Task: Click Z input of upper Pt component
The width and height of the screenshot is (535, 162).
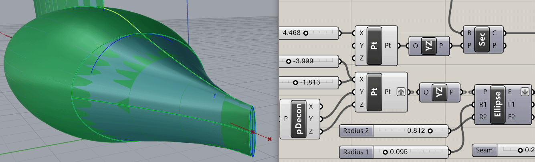Action: coord(362,59)
